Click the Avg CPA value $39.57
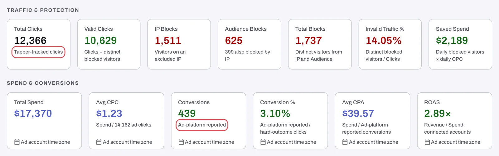This screenshot has width=499, height=156. click(x=358, y=114)
